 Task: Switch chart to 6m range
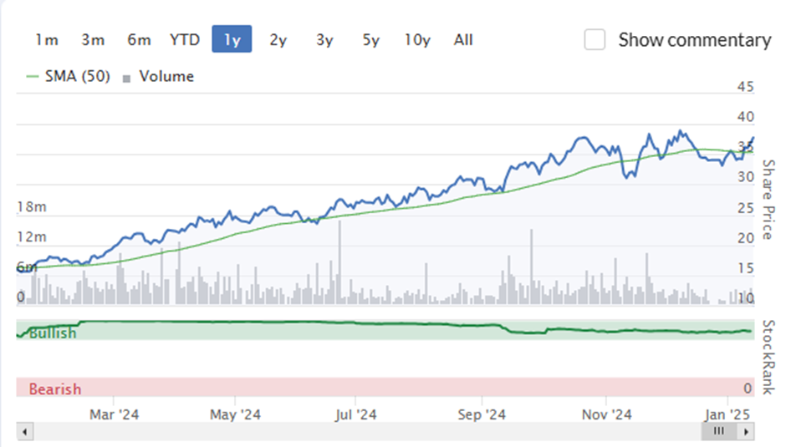pyautogui.click(x=139, y=39)
